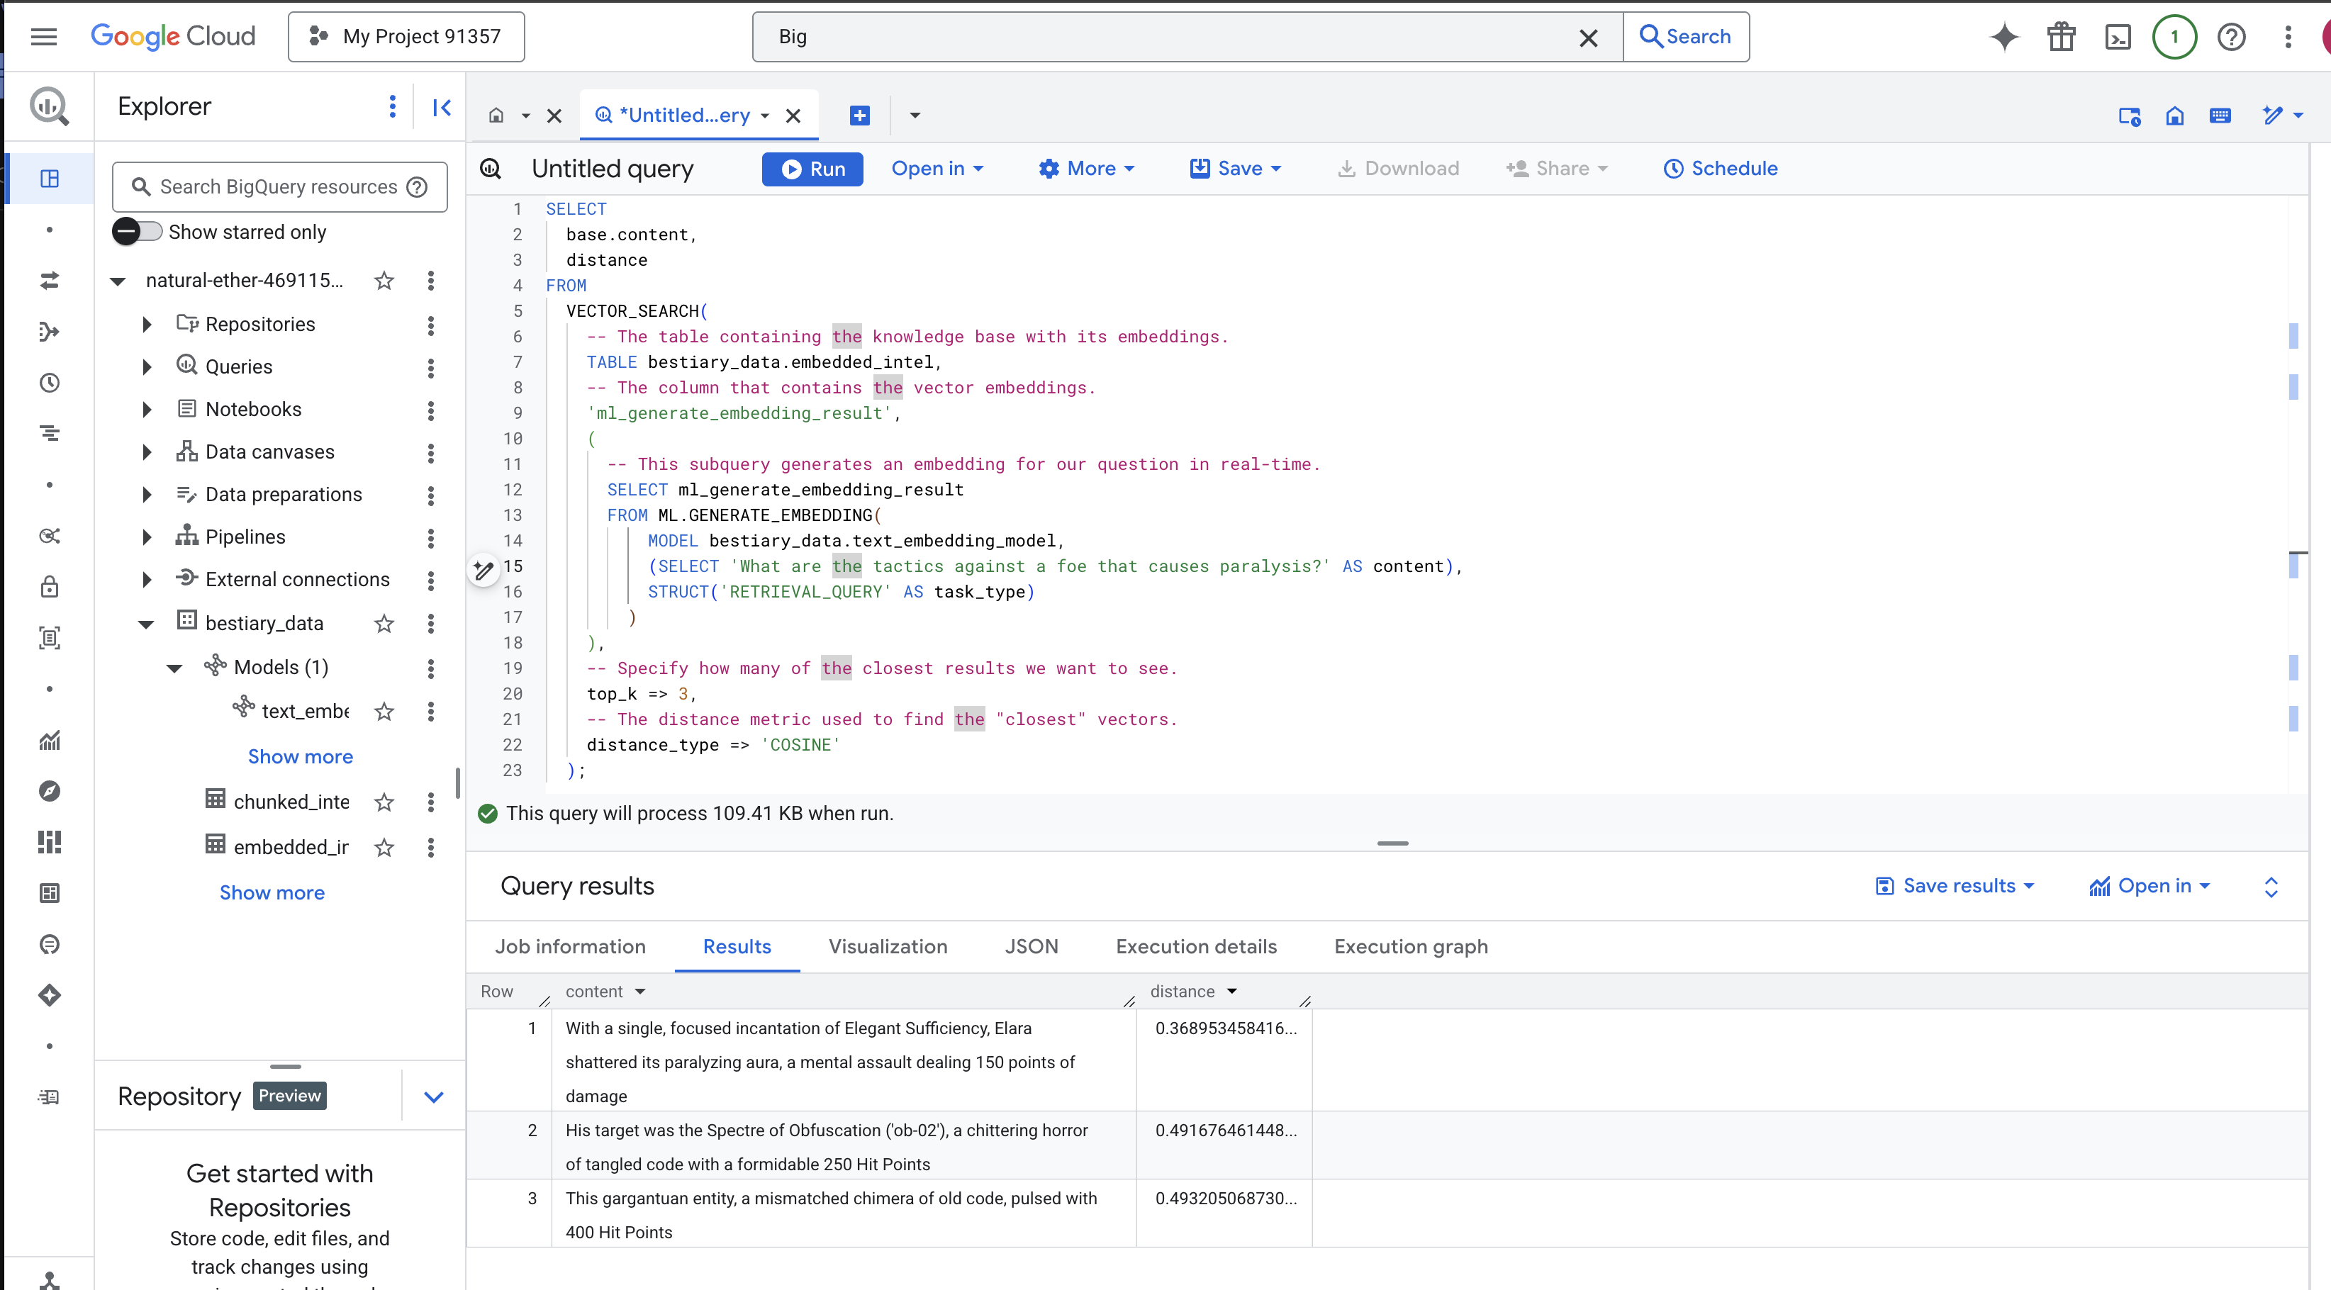Add a new query tab with plus icon

pos(860,116)
